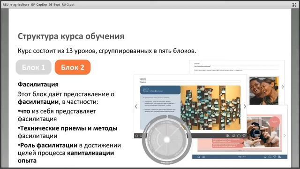Click arrow right of the camera photo
Viewport: 300px width, 169px height.
click(285, 136)
